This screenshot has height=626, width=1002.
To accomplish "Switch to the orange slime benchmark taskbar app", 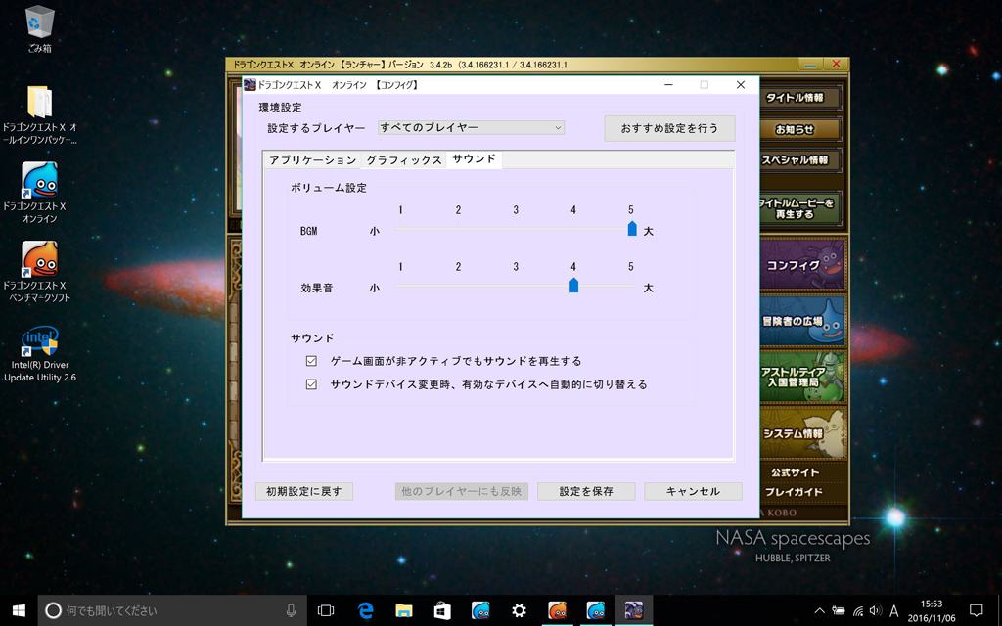I will tap(557, 610).
